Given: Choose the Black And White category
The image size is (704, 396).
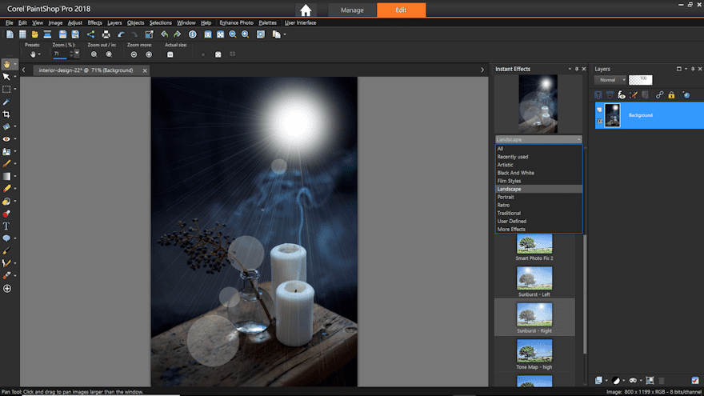Looking at the screenshot, I should coord(515,173).
